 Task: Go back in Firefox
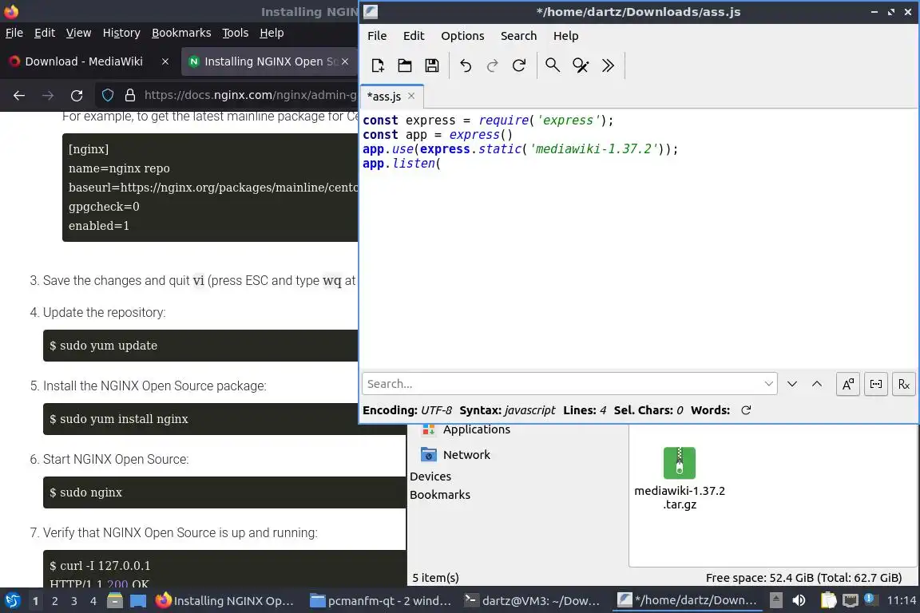pos(19,95)
